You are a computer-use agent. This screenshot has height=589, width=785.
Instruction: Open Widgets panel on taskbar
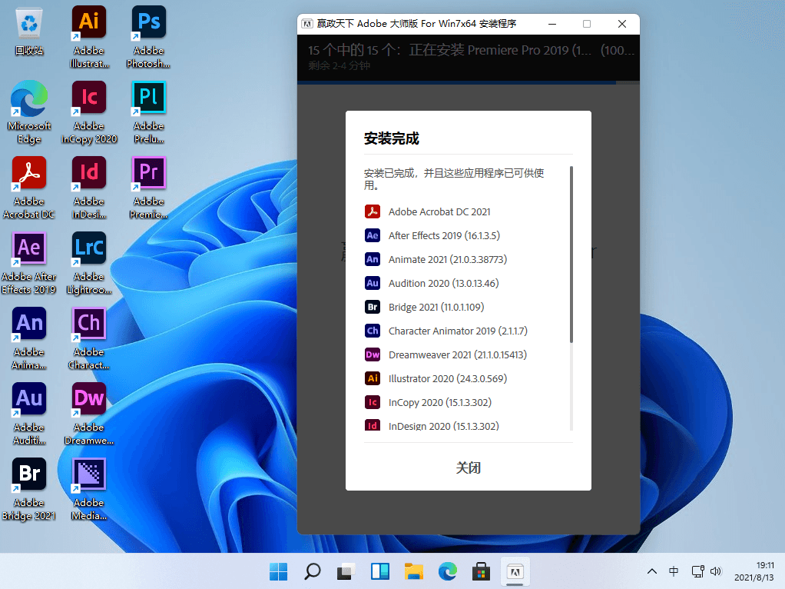(x=380, y=571)
